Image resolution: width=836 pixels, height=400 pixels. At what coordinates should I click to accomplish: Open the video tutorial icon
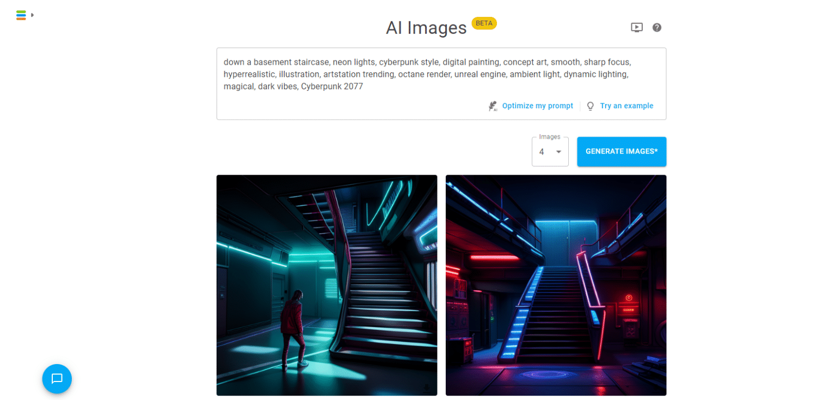point(636,27)
